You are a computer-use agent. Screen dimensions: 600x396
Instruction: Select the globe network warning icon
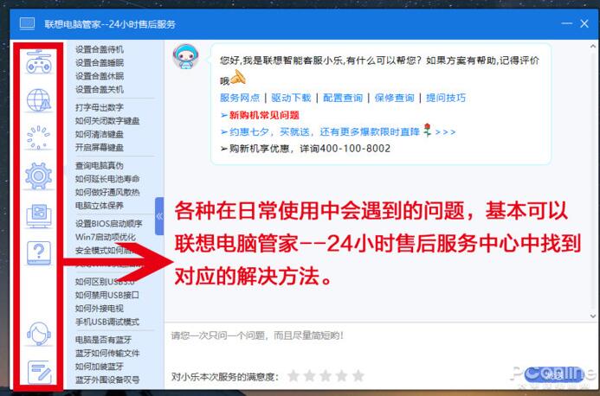(x=39, y=100)
